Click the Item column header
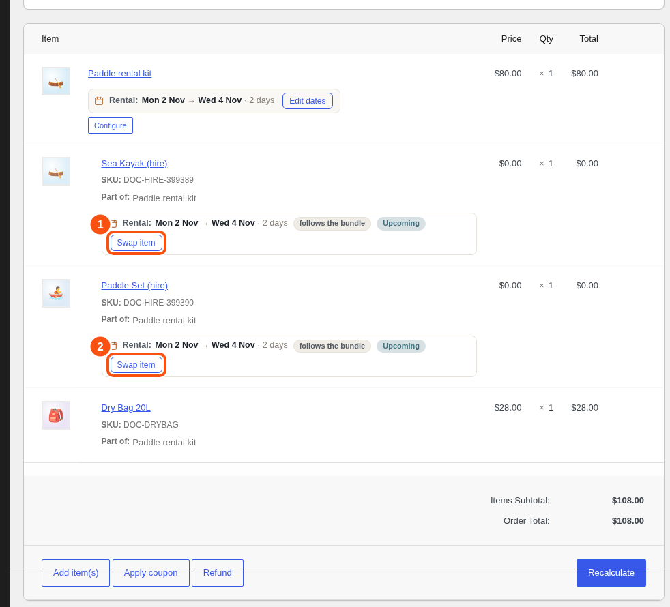Viewport: 670px width, 607px height. [x=50, y=39]
